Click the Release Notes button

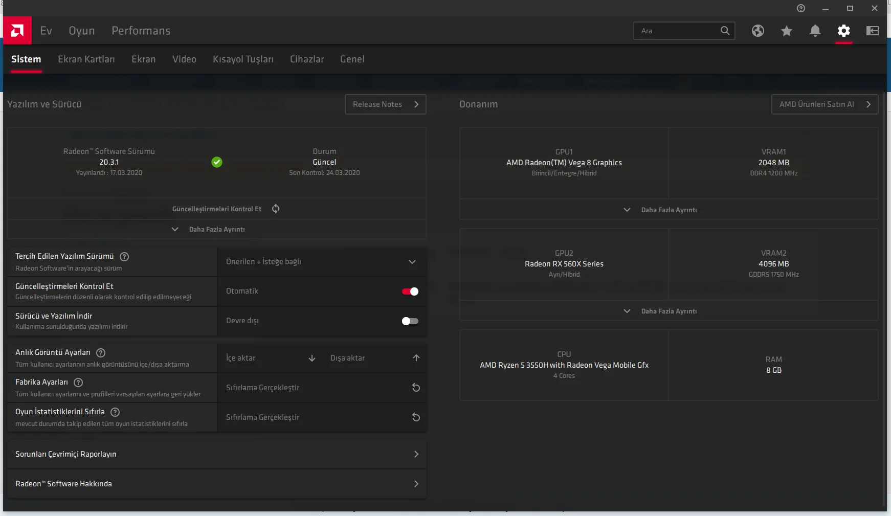tap(385, 104)
